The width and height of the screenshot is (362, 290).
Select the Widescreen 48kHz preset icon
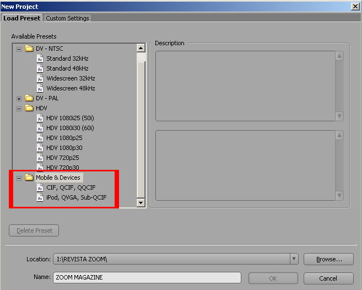(40, 88)
